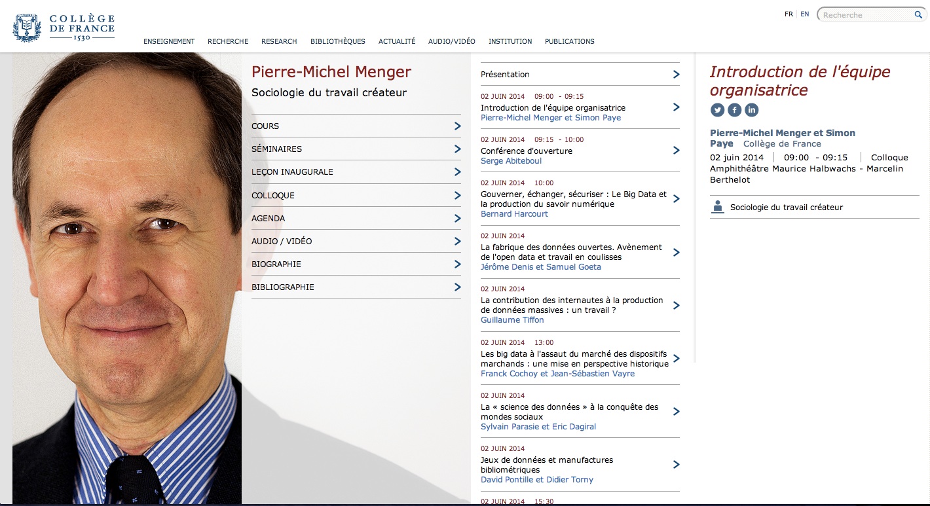Click the search magnifier icon
Screen dimensions: 930x506
point(918,14)
